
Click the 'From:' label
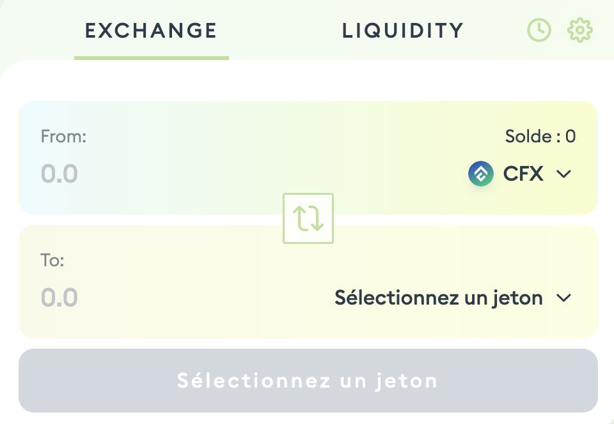(63, 136)
